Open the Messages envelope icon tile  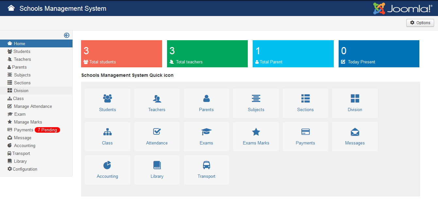point(355,137)
